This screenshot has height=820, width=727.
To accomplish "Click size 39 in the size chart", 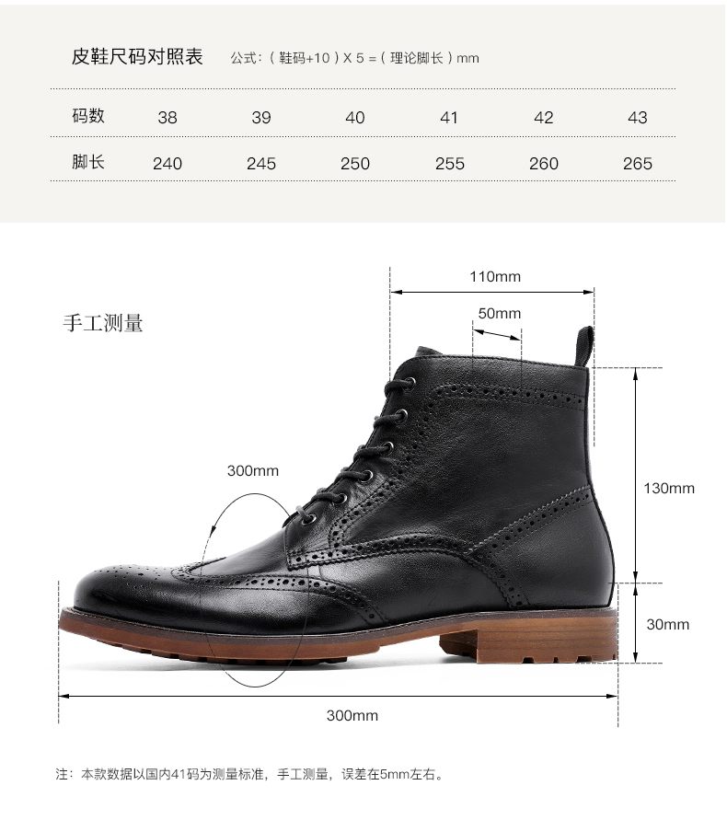I will pyautogui.click(x=261, y=118).
